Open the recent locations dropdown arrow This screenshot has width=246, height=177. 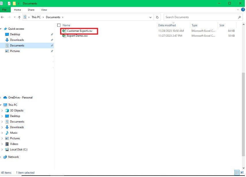14,17
